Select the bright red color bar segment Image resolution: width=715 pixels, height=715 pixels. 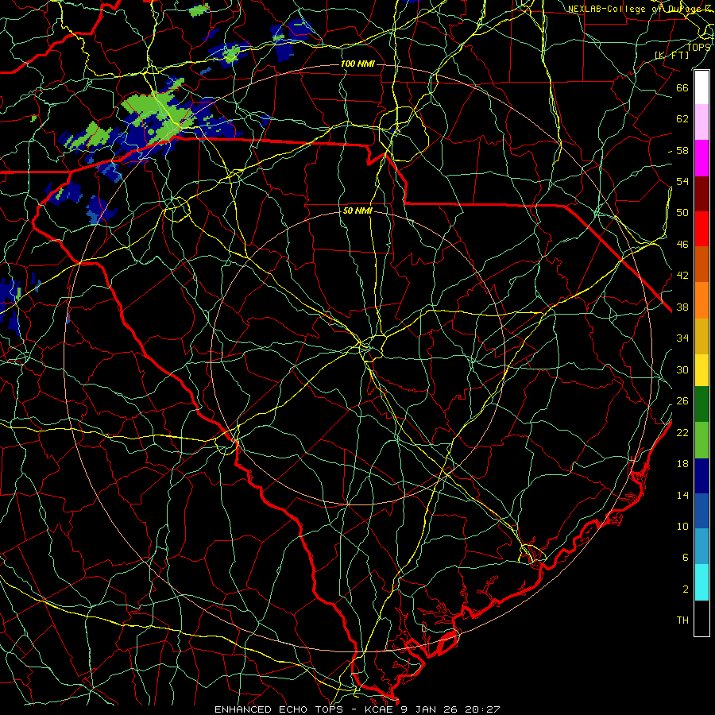(x=701, y=229)
